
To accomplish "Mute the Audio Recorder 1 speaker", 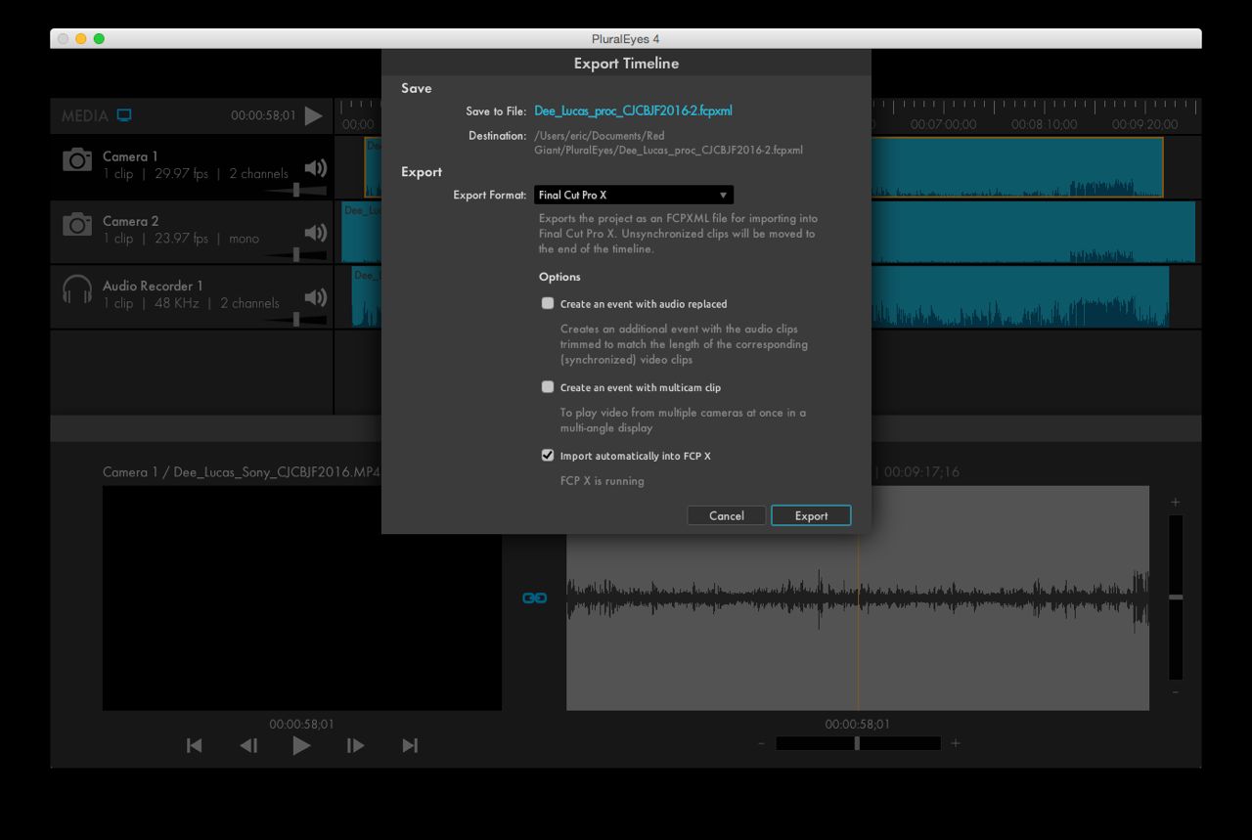I will point(315,296).
